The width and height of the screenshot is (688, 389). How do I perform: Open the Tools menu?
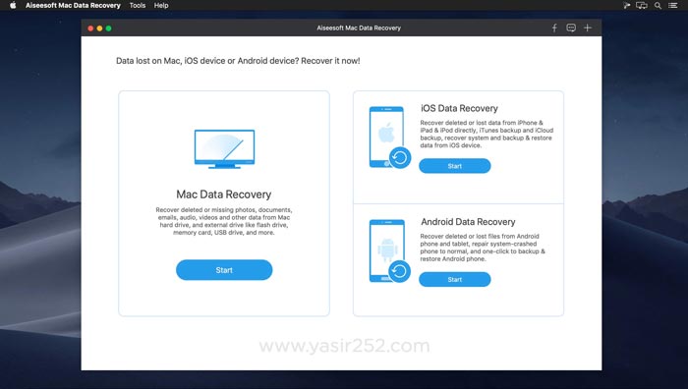point(138,5)
